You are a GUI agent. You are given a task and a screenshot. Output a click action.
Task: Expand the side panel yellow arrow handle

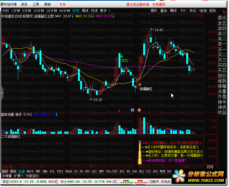coord(2,93)
